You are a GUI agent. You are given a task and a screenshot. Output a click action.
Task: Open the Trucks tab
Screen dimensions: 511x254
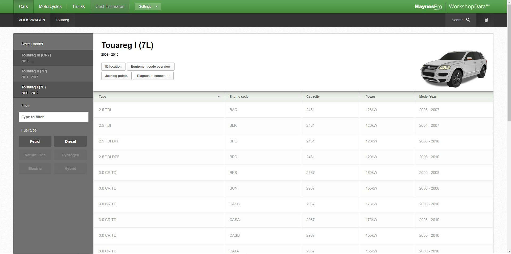click(x=78, y=7)
